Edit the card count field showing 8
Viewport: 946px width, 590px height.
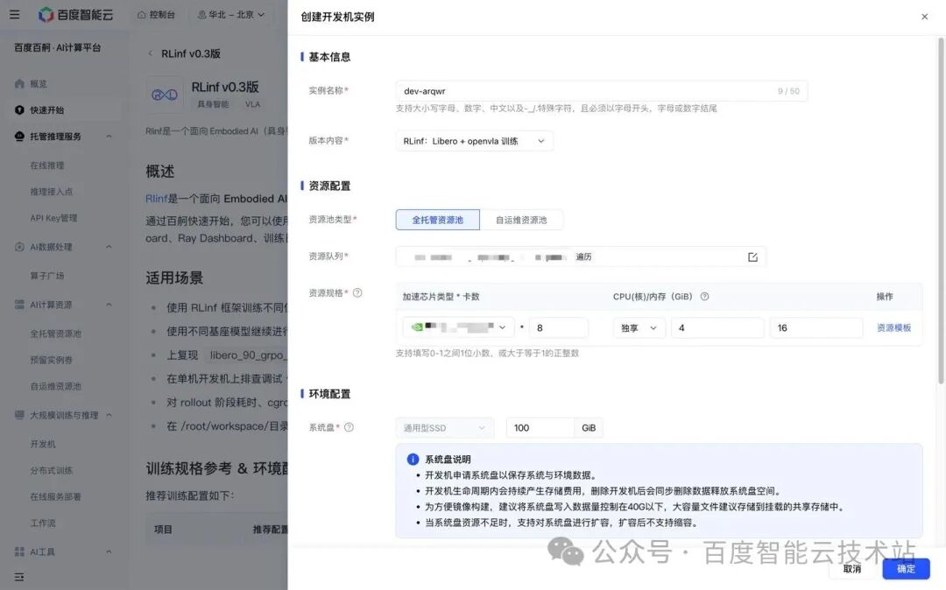pos(559,327)
